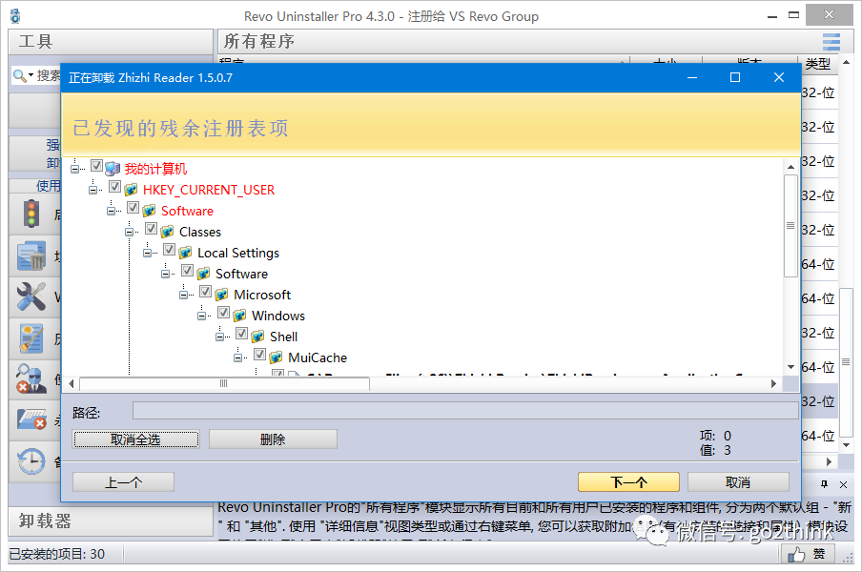The width and height of the screenshot is (862, 572).
Task: Toggle the Windows checkbox
Action: point(224,313)
